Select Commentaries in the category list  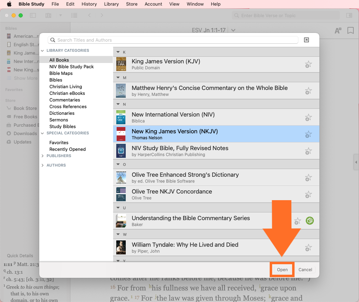click(x=65, y=100)
